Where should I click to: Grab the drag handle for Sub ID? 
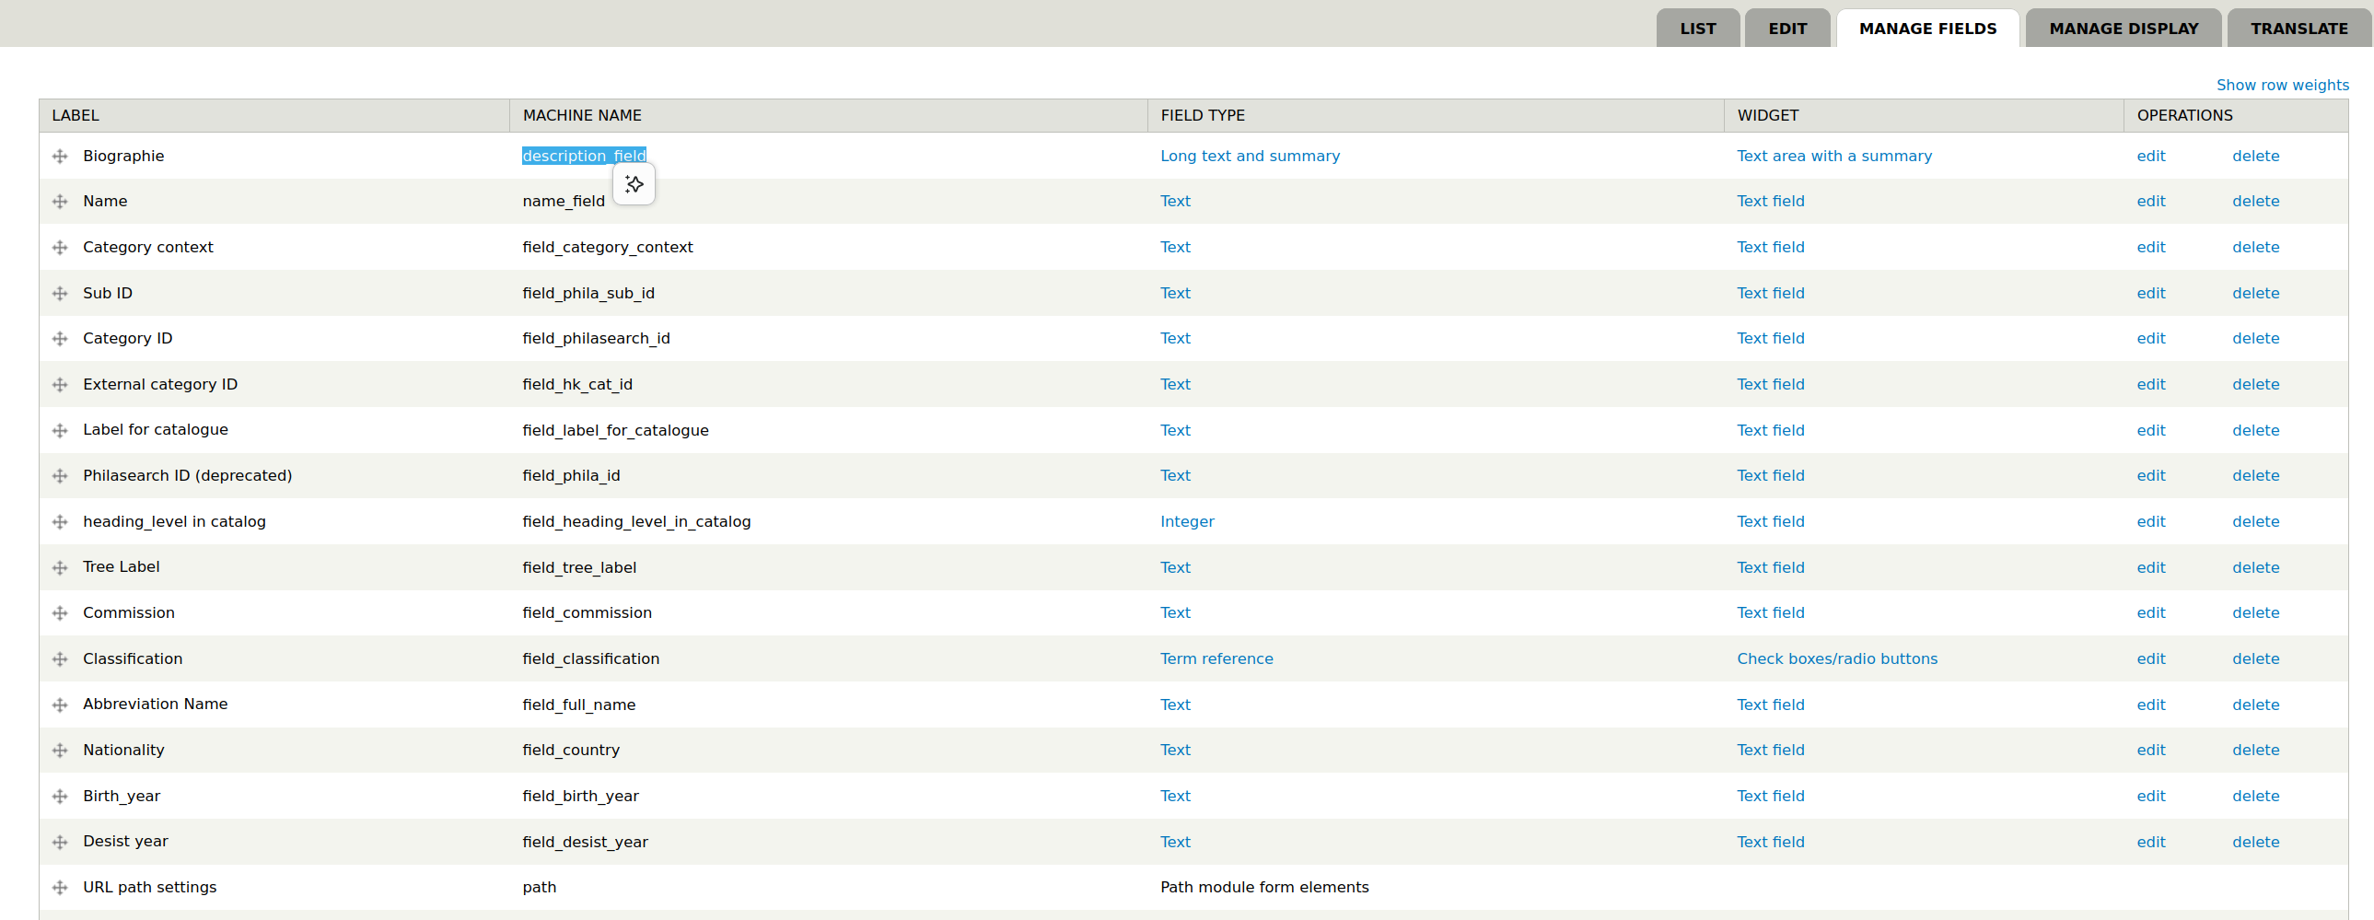click(x=60, y=293)
